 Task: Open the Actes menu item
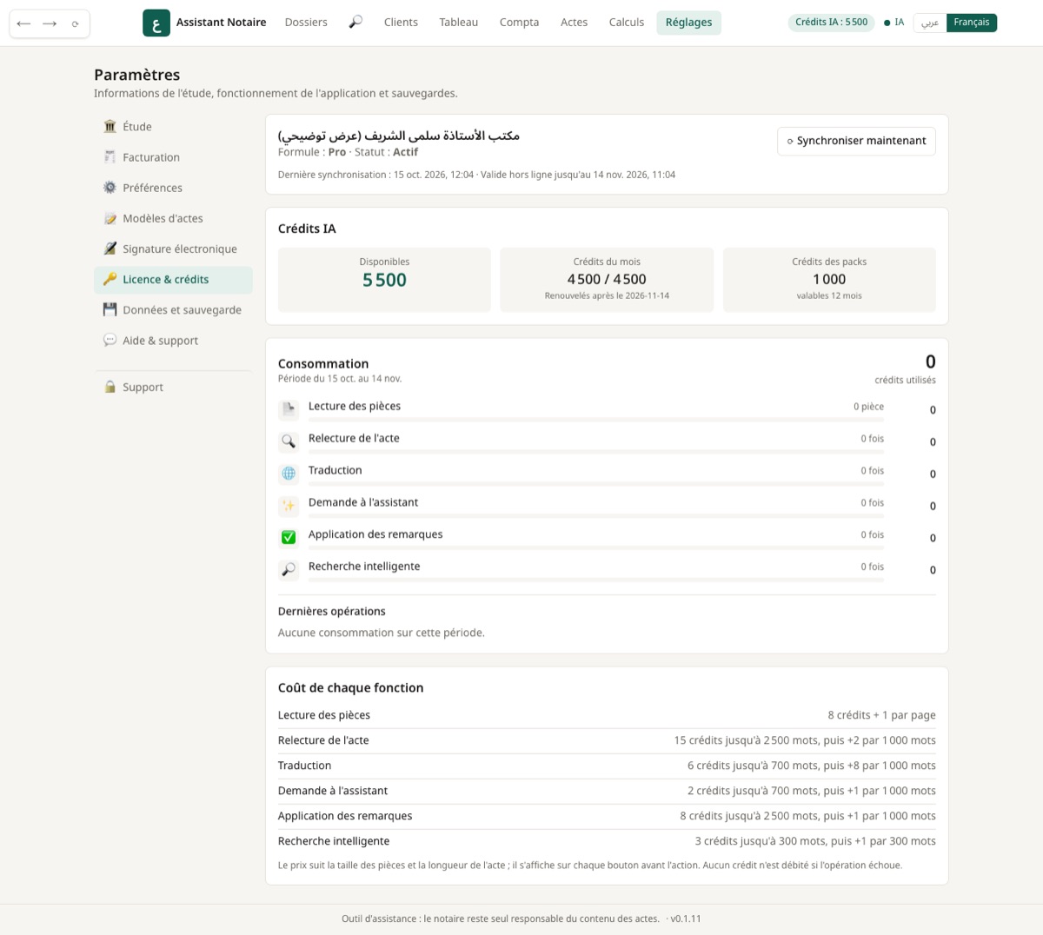574,23
